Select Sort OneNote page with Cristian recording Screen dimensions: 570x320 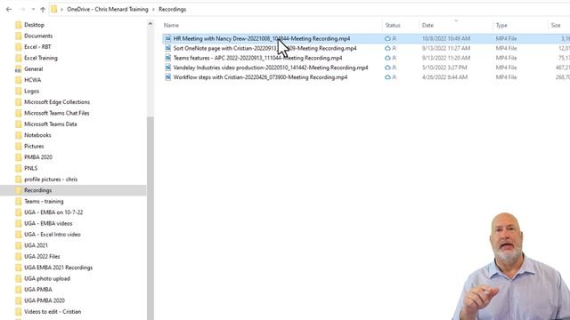point(265,48)
